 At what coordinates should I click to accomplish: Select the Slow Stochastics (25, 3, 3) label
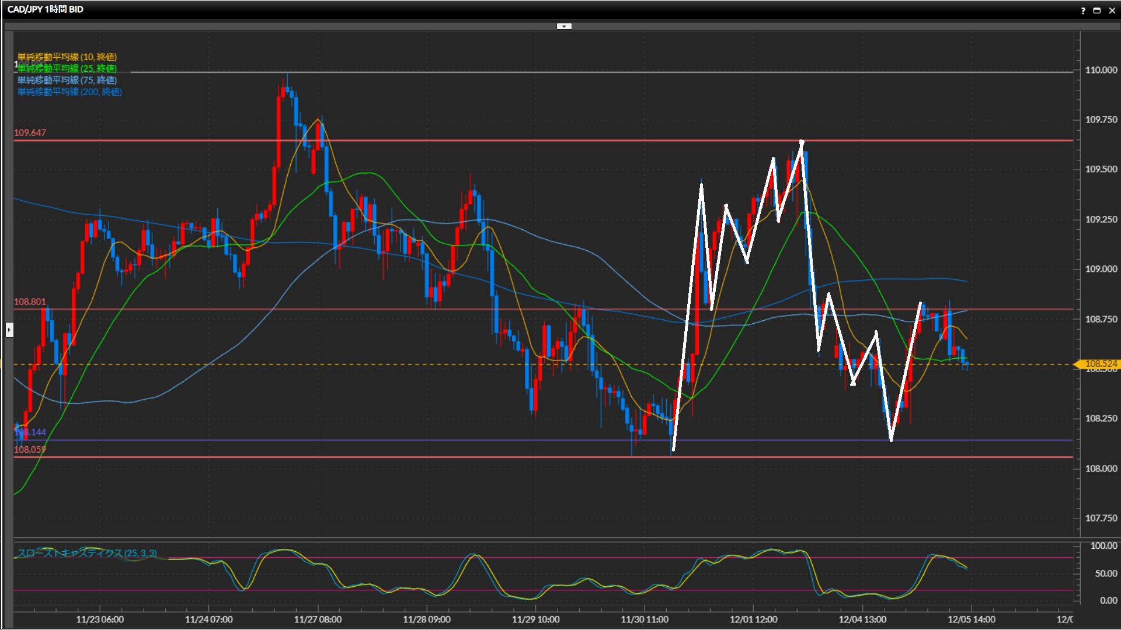pyautogui.click(x=87, y=553)
